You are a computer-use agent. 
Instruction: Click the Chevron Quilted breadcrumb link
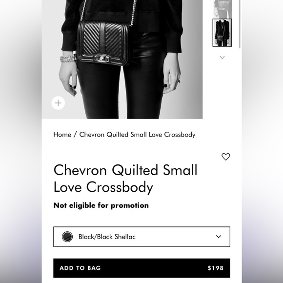[137, 135]
